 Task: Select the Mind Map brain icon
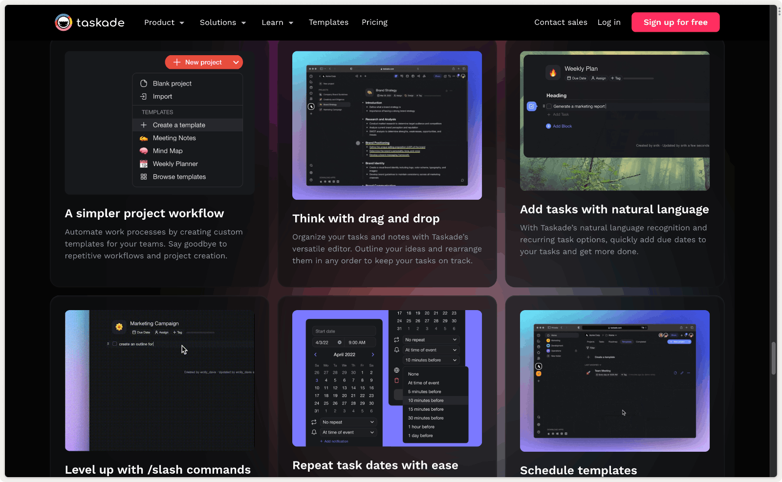144,151
